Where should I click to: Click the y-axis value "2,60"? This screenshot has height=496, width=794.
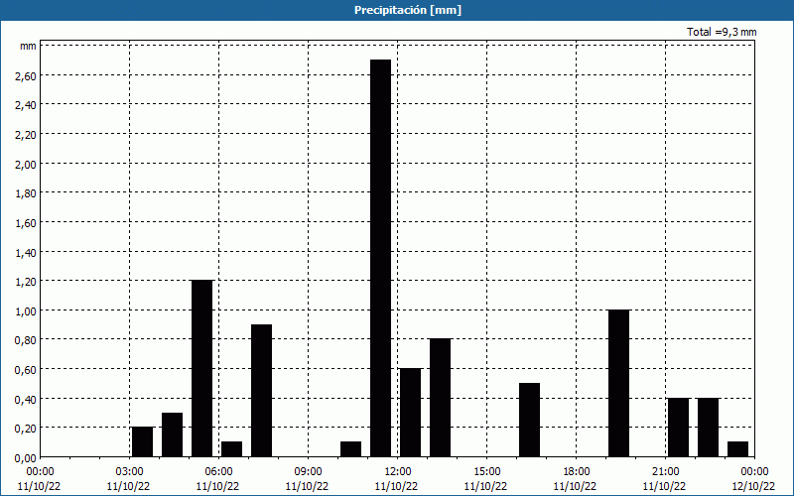26,76
